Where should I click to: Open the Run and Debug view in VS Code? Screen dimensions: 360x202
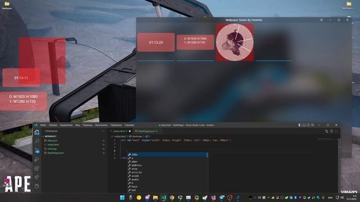[37, 159]
